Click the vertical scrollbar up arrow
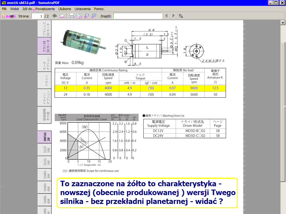Viewport: 286px width, 214px height. 283,23
